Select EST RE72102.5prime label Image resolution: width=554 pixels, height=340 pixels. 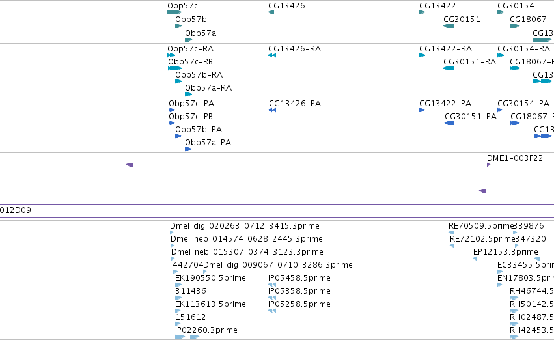pyautogui.click(x=482, y=239)
